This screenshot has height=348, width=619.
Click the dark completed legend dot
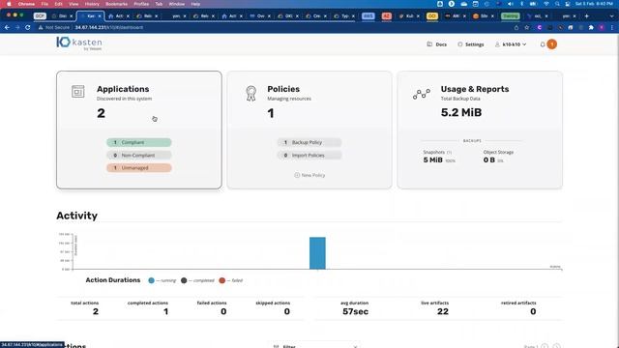184,280
